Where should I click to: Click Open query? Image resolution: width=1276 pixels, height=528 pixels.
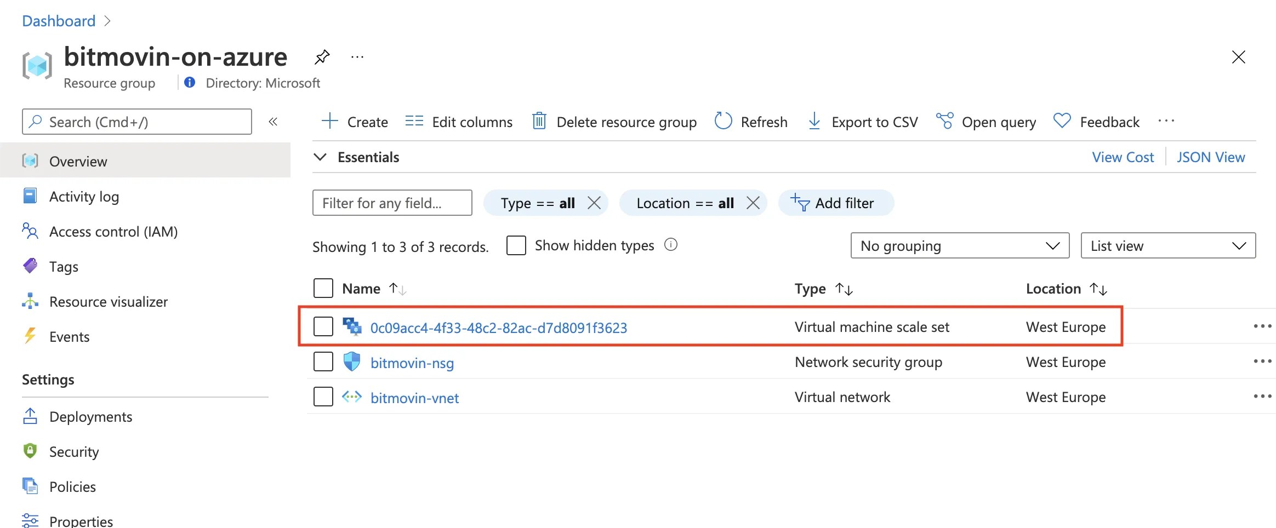coord(986,122)
